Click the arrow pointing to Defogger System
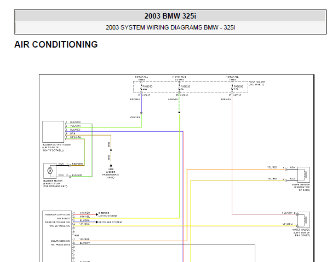 (x=97, y=222)
